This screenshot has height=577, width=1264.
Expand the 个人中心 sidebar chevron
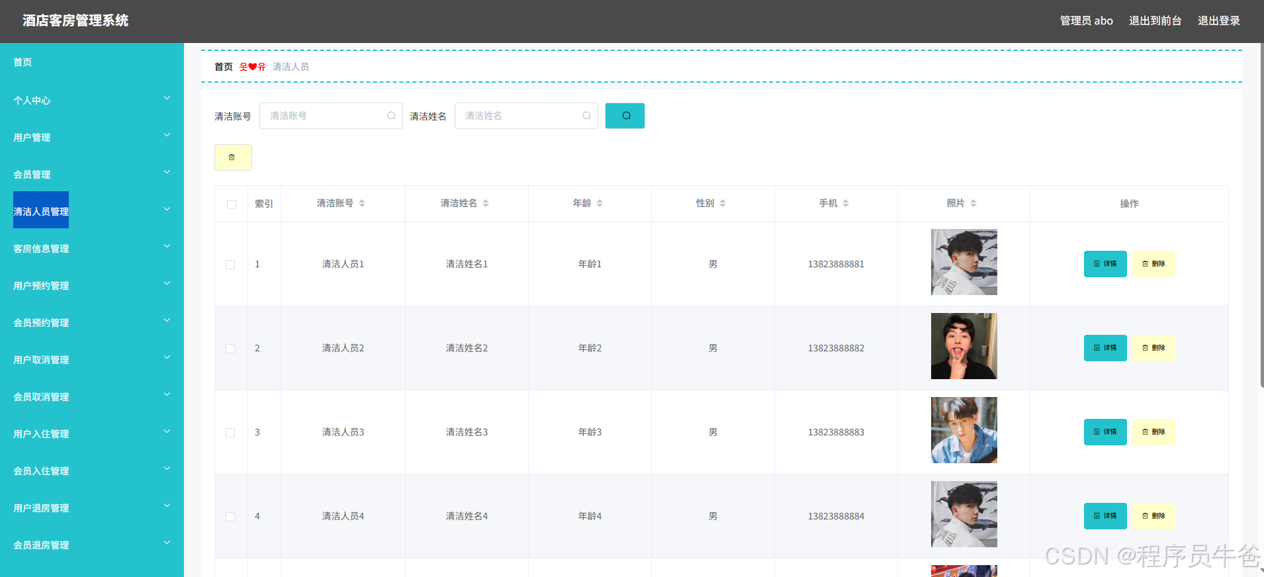[167, 98]
